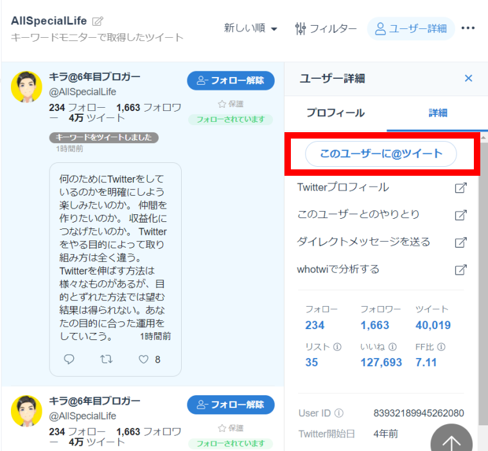
Task: Click ダイレクトメッセージを送る link
Action: [363, 242]
